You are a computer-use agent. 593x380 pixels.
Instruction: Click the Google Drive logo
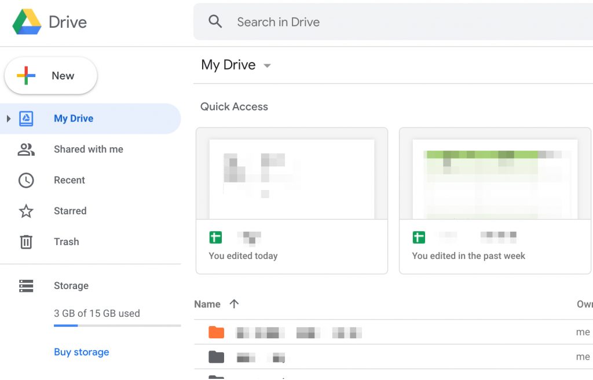[27, 22]
